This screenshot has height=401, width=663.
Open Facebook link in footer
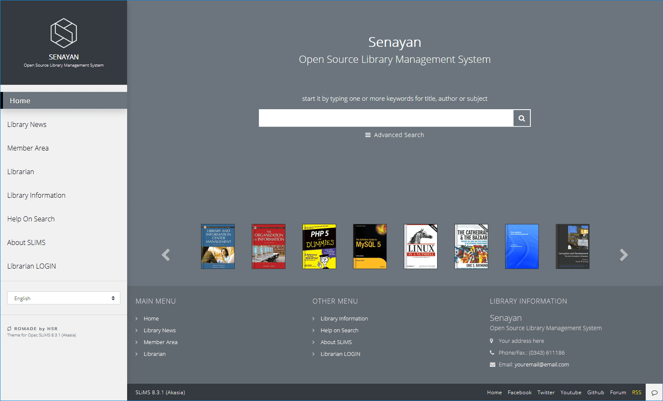coord(519,393)
